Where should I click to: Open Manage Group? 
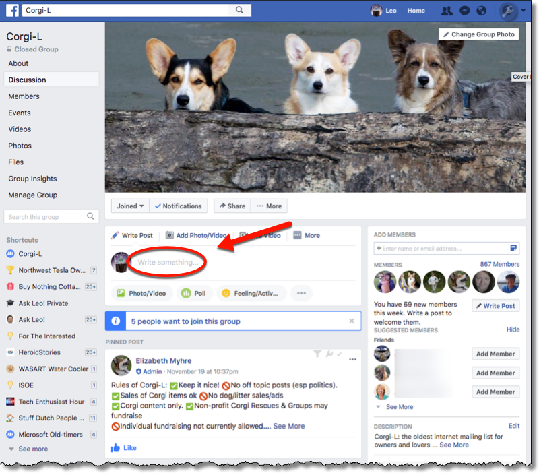tap(32, 195)
